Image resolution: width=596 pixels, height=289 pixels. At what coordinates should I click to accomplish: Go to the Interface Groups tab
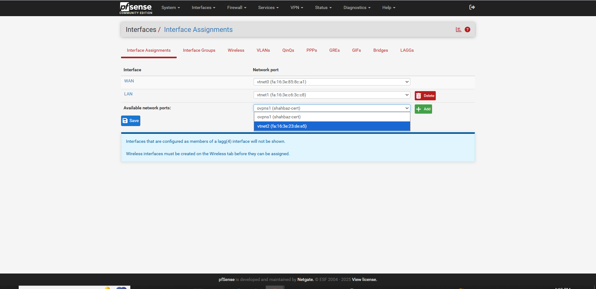click(x=199, y=50)
